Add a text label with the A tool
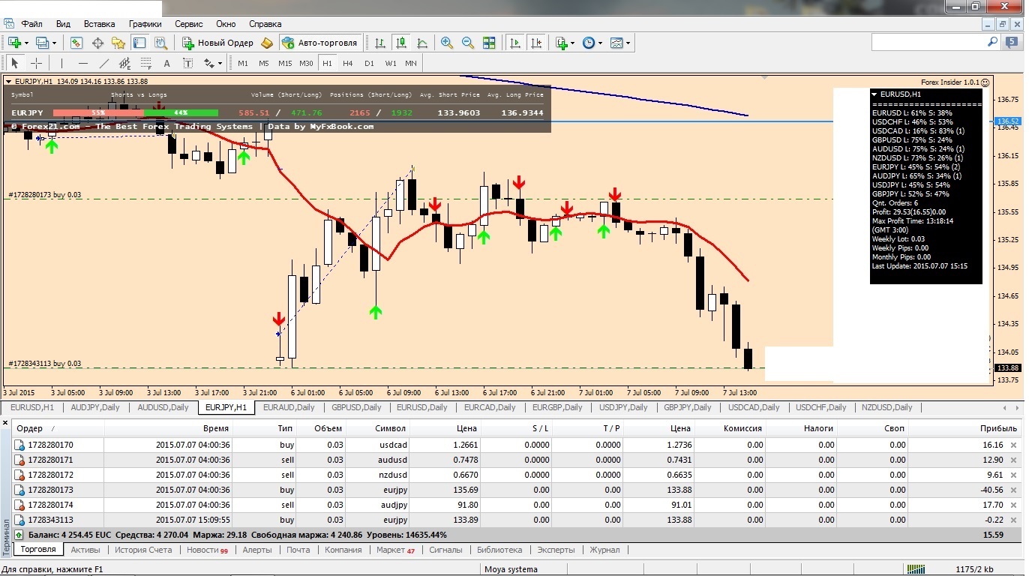1029x576 pixels. point(166,64)
